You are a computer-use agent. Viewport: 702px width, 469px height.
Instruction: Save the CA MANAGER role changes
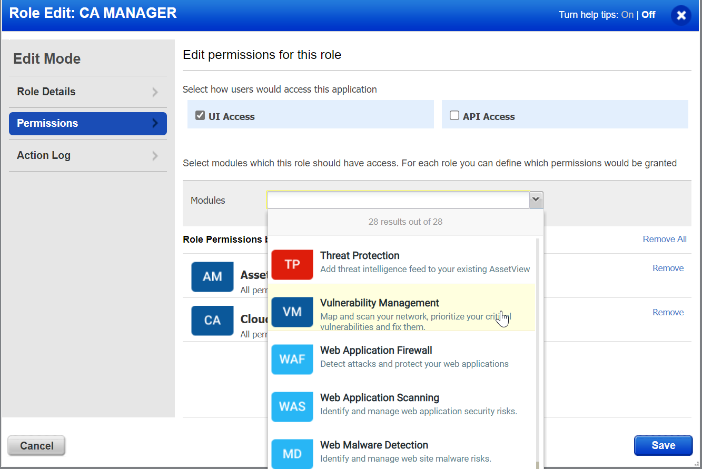[663, 445]
